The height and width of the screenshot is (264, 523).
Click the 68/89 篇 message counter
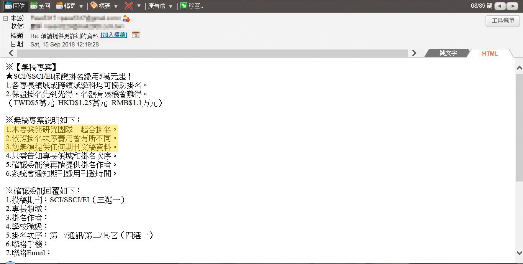point(482,6)
